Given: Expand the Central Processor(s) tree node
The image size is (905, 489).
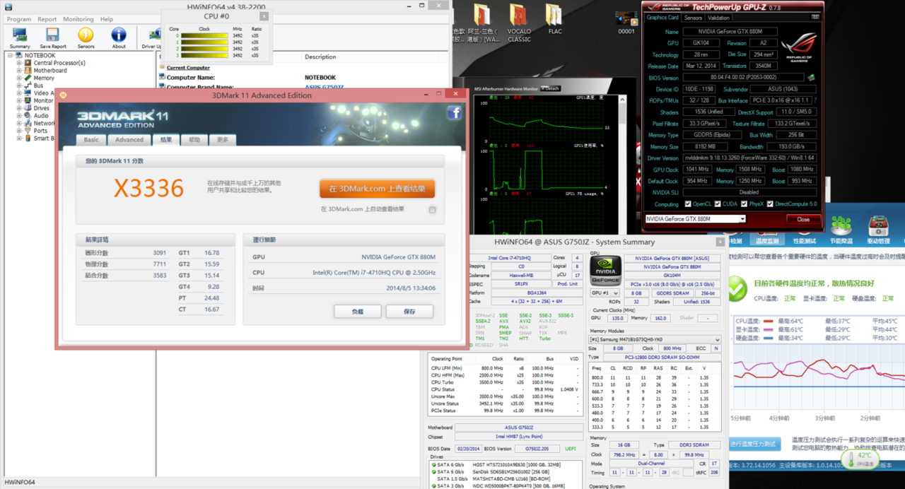Looking at the screenshot, I should 19,63.
